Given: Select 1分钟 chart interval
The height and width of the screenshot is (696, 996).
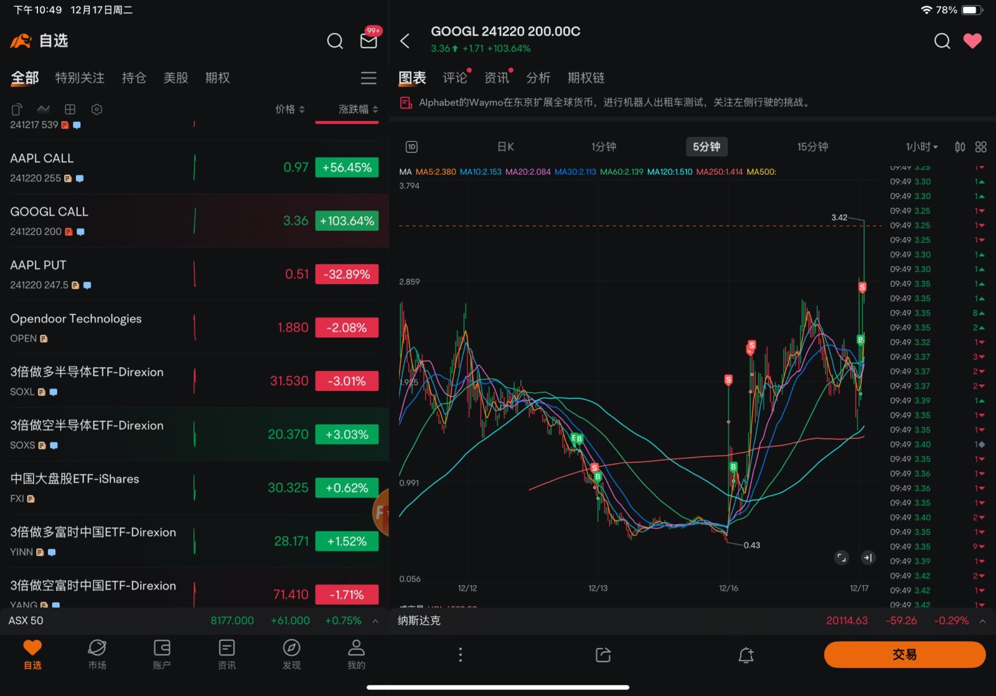Looking at the screenshot, I should point(603,147).
